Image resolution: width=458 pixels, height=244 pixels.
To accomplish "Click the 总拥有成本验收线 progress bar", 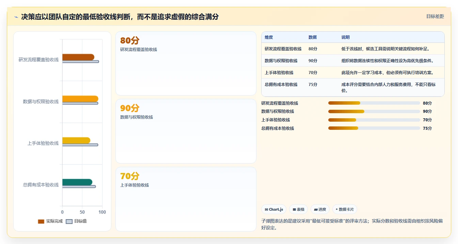I will click(x=374, y=128).
